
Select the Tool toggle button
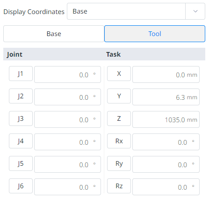pyautogui.click(x=155, y=34)
